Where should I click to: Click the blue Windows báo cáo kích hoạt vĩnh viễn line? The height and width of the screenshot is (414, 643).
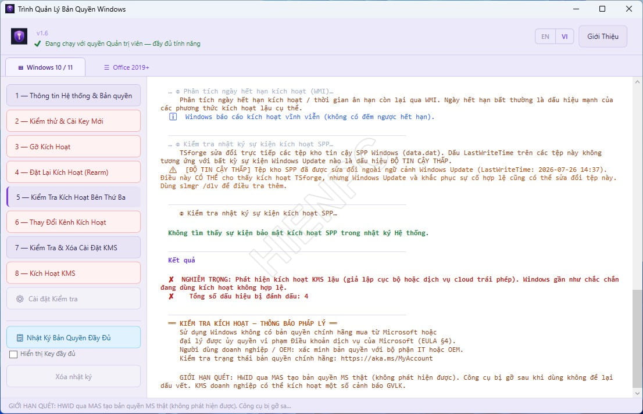310,117
